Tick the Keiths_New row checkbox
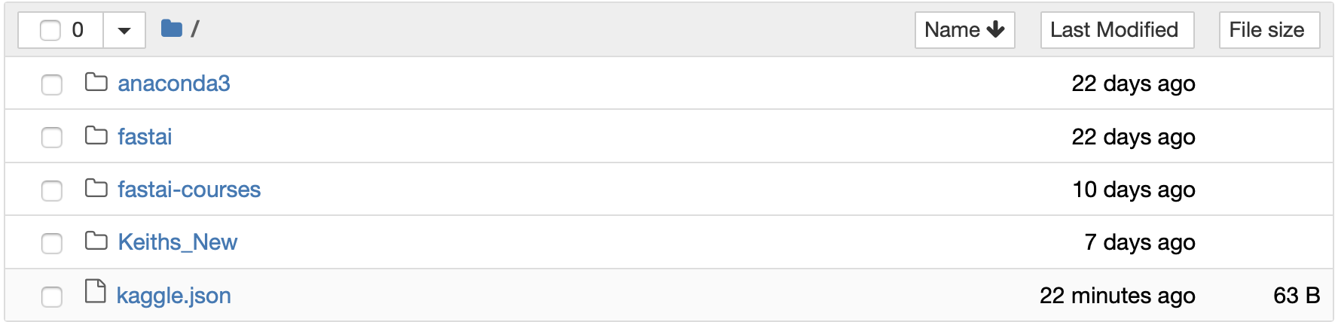Screen dimensions: 1338x322 coord(52,243)
